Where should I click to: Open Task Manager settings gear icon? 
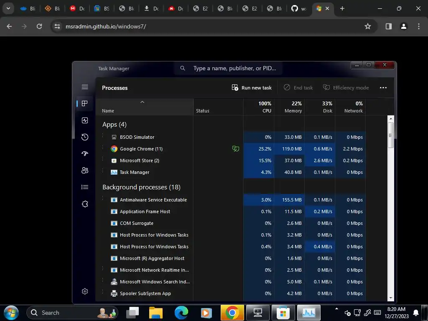point(84,291)
